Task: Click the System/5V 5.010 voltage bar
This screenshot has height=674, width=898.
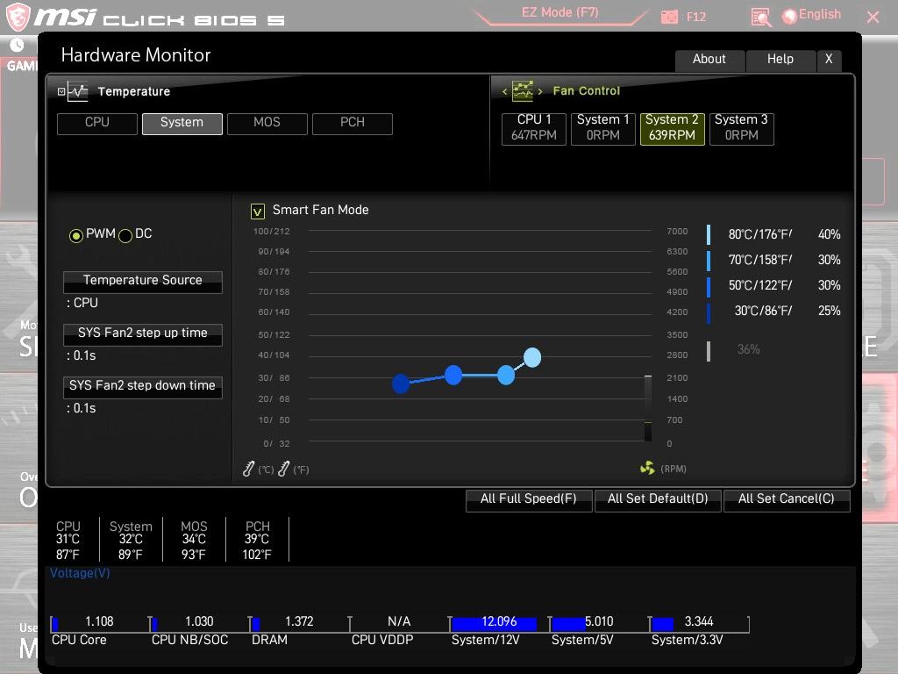Action: tap(598, 623)
